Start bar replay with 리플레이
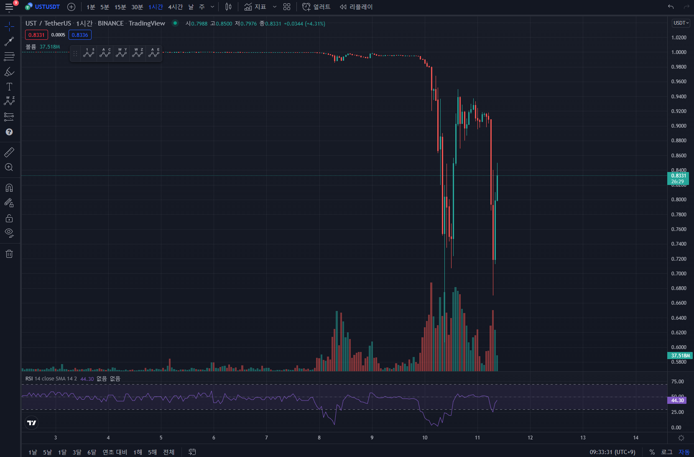 point(356,7)
